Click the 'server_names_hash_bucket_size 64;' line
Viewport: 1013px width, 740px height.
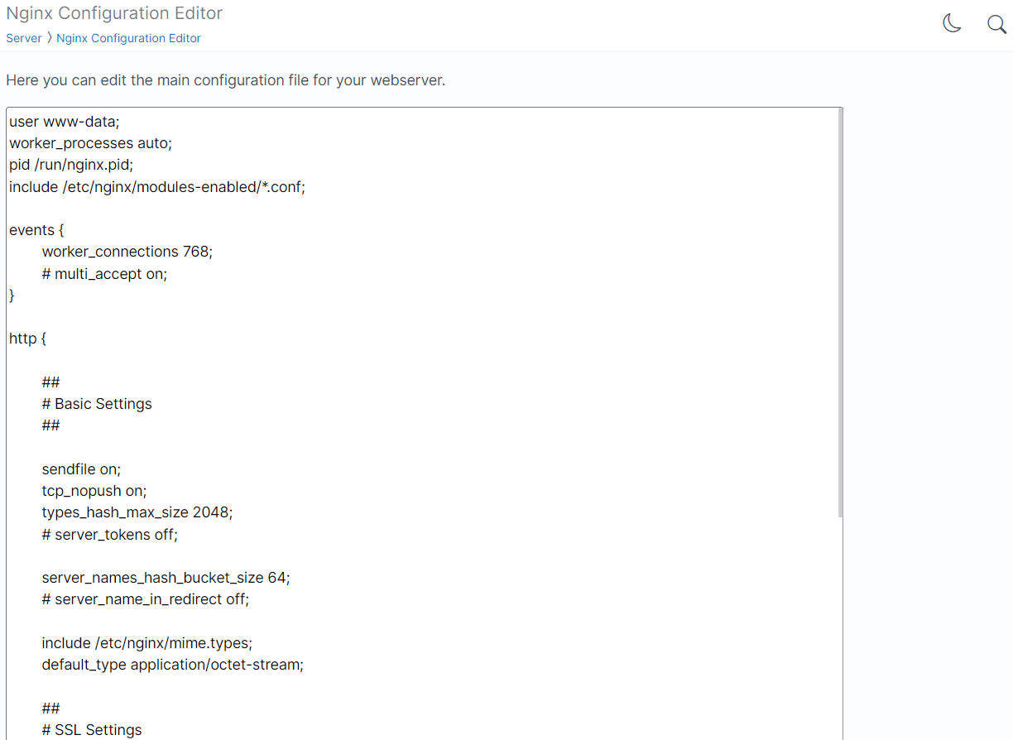(x=166, y=578)
